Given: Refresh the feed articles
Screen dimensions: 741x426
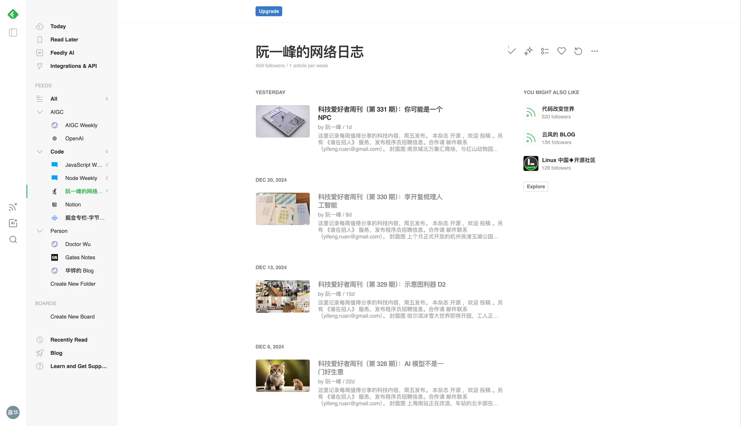Looking at the screenshot, I should tap(578, 51).
